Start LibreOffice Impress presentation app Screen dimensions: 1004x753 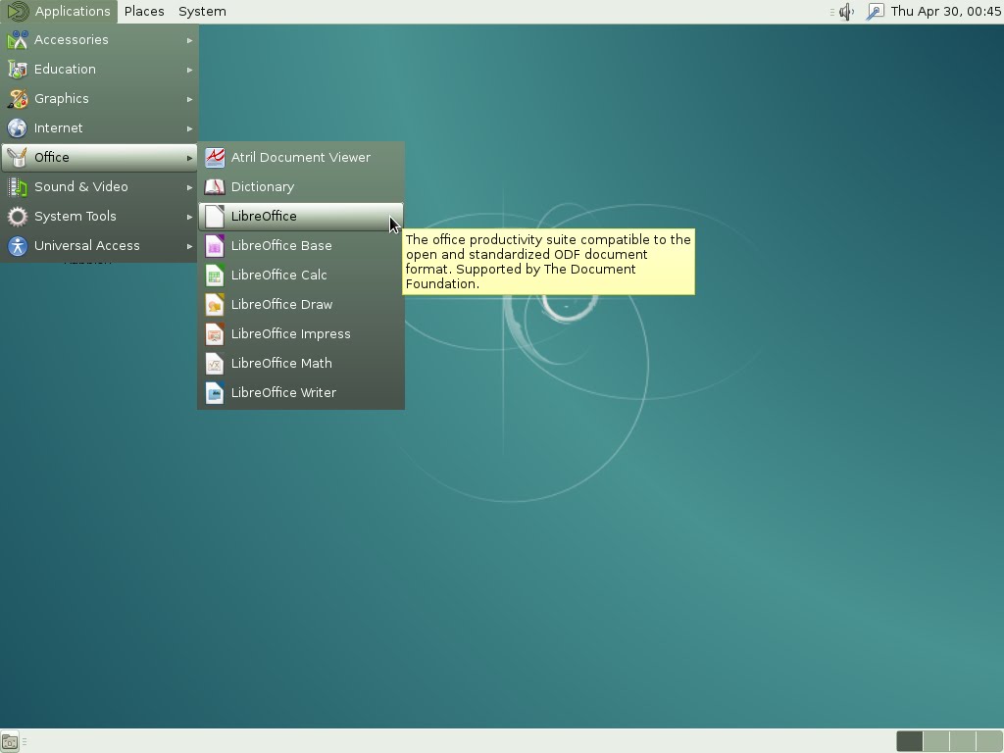click(x=301, y=333)
